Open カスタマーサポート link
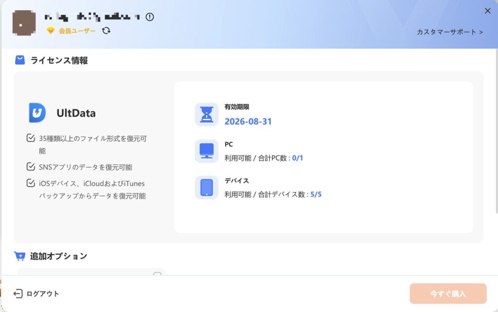498x312 pixels. tap(450, 32)
